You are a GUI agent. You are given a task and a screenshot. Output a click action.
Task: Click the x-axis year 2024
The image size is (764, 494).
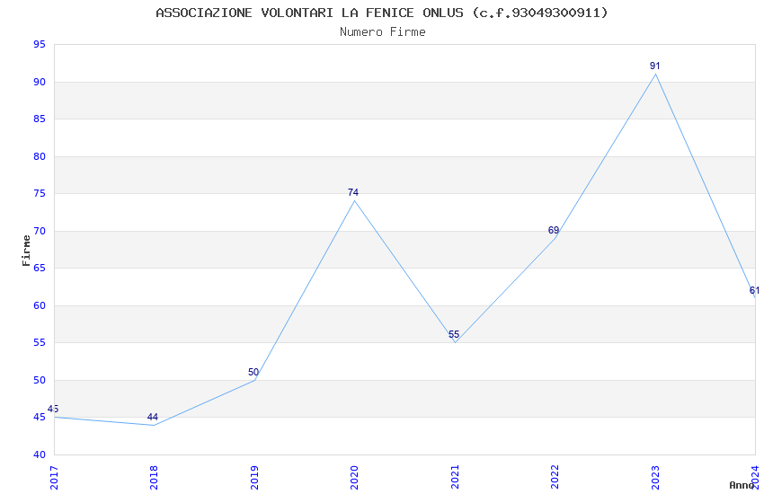click(x=755, y=477)
